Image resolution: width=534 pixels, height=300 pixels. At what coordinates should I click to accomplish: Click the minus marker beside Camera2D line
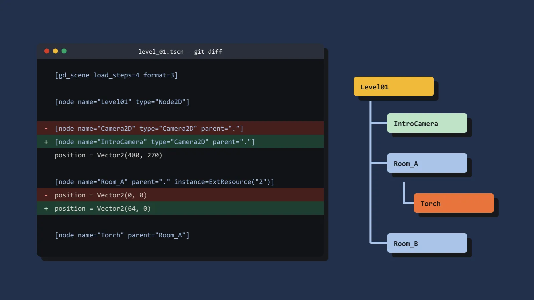pyautogui.click(x=46, y=128)
